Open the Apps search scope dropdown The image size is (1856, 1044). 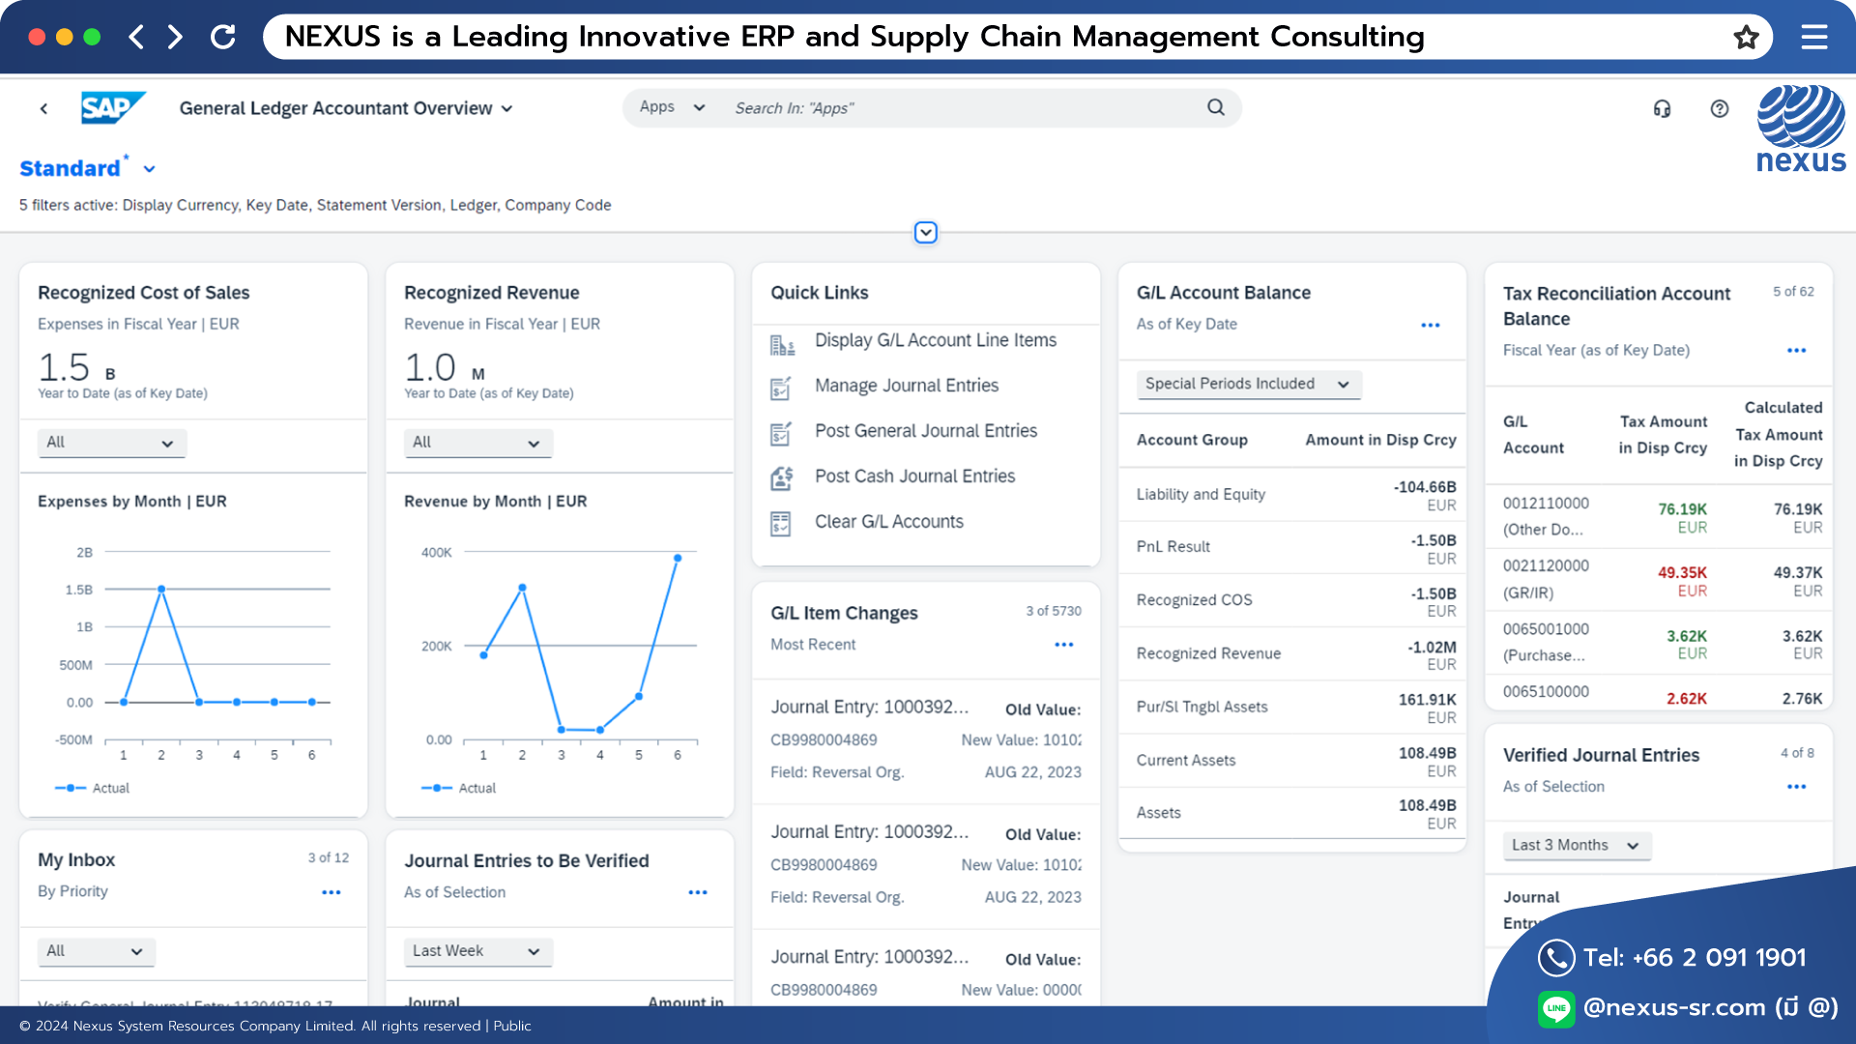[x=673, y=107]
